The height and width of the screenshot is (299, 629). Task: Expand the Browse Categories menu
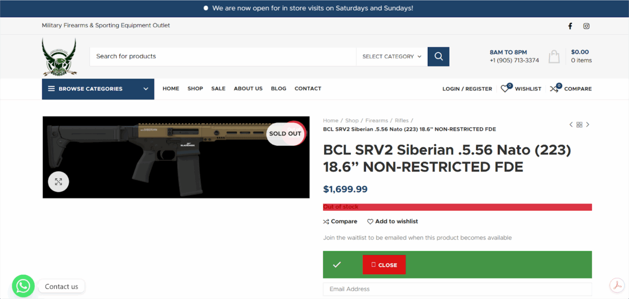pyautogui.click(x=98, y=89)
